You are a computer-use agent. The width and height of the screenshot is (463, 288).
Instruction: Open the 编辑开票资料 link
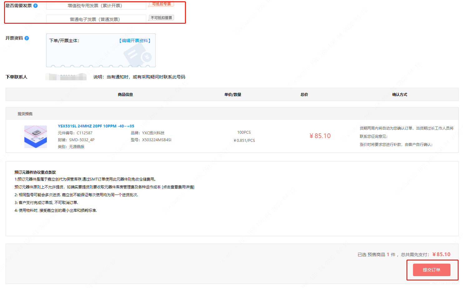tap(135, 41)
